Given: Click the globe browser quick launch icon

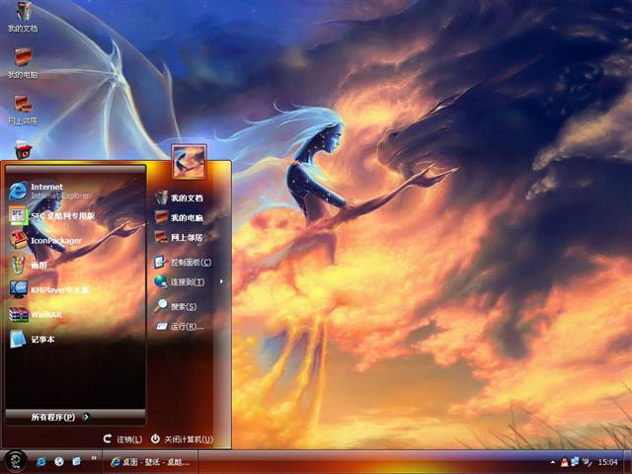Looking at the screenshot, I should 59,462.
